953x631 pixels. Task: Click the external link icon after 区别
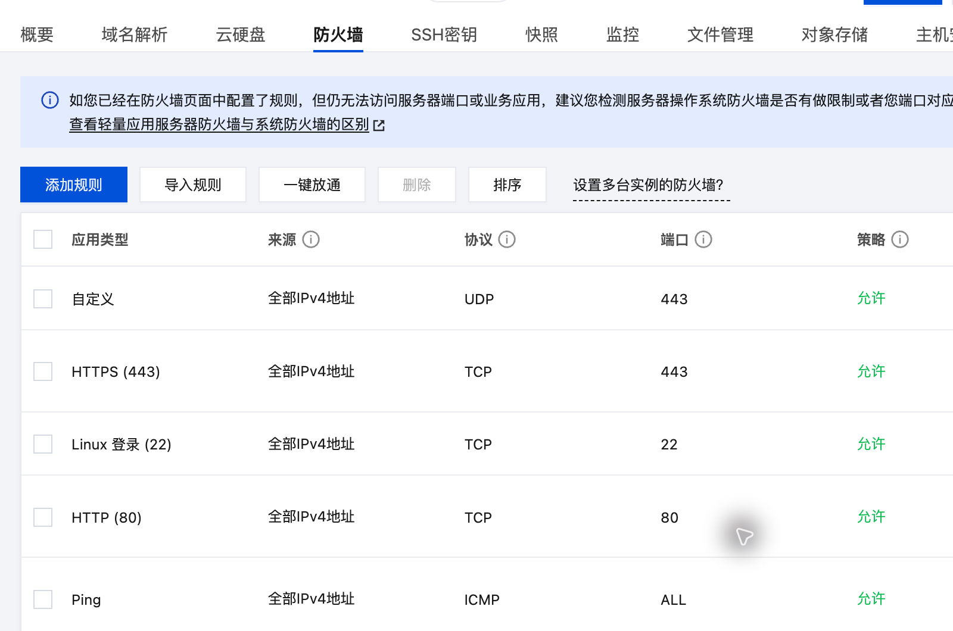coord(379,125)
